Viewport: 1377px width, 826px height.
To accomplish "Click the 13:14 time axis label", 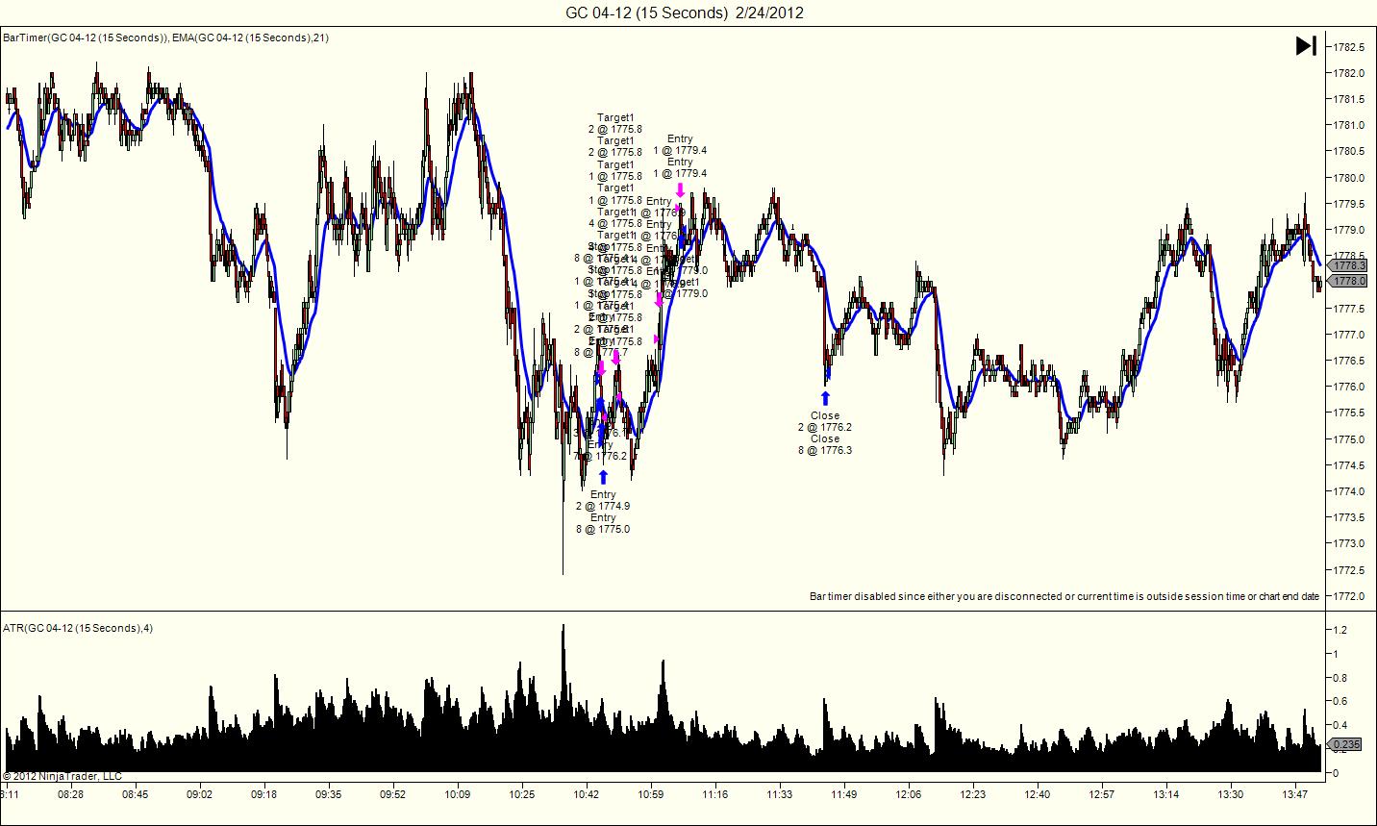I will [1166, 795].
